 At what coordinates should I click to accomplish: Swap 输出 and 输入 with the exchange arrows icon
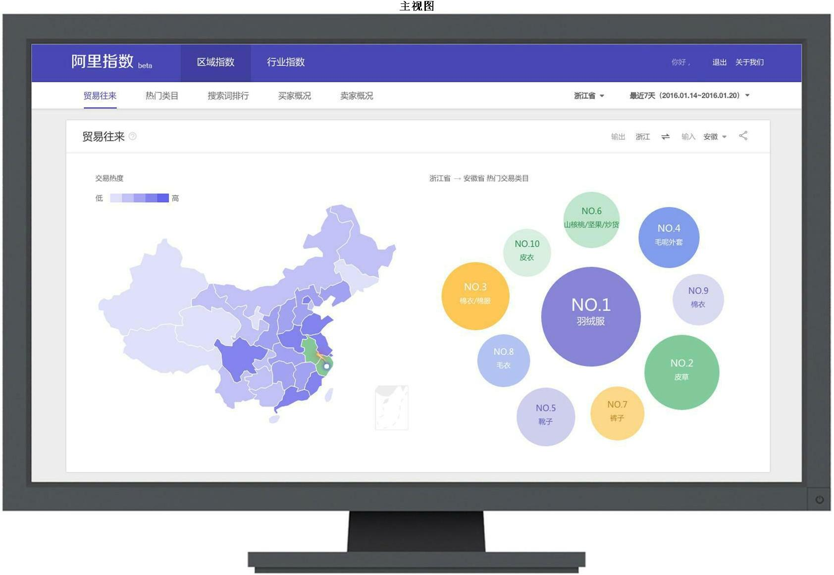tap(665, 137)
